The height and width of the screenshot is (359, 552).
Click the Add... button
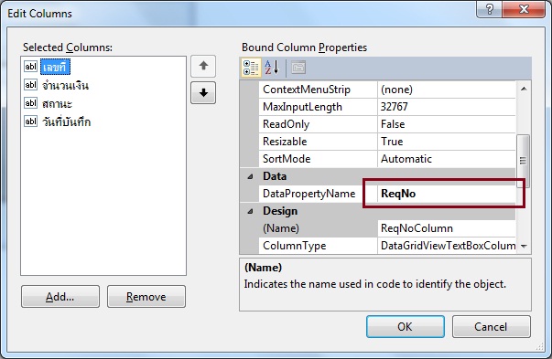pos(60,297)
